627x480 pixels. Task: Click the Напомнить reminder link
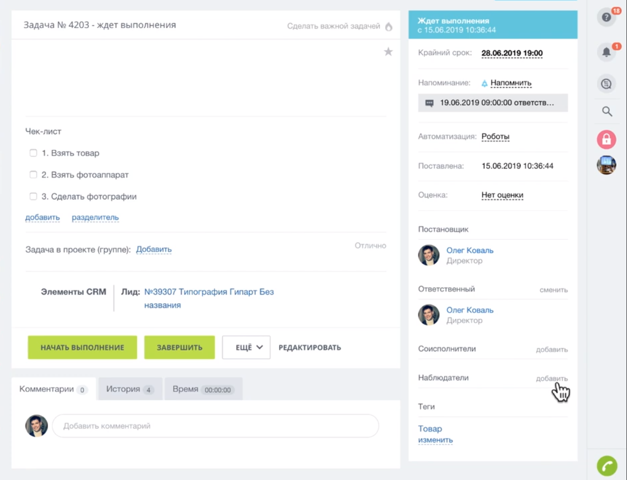pos(511,83)
